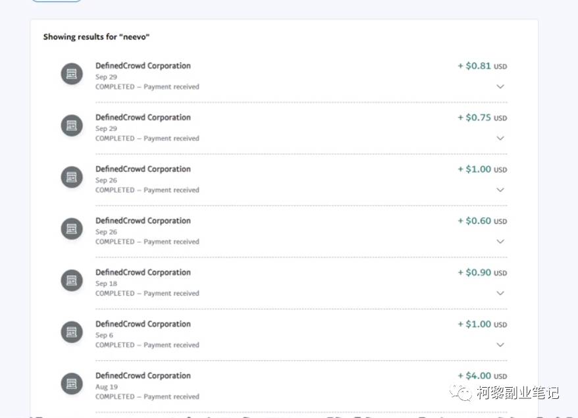Open DefinedCrowd Corporation on the Sep 6 row
The width and height of the screenshot is (578, 418).
tap(143, 324)
